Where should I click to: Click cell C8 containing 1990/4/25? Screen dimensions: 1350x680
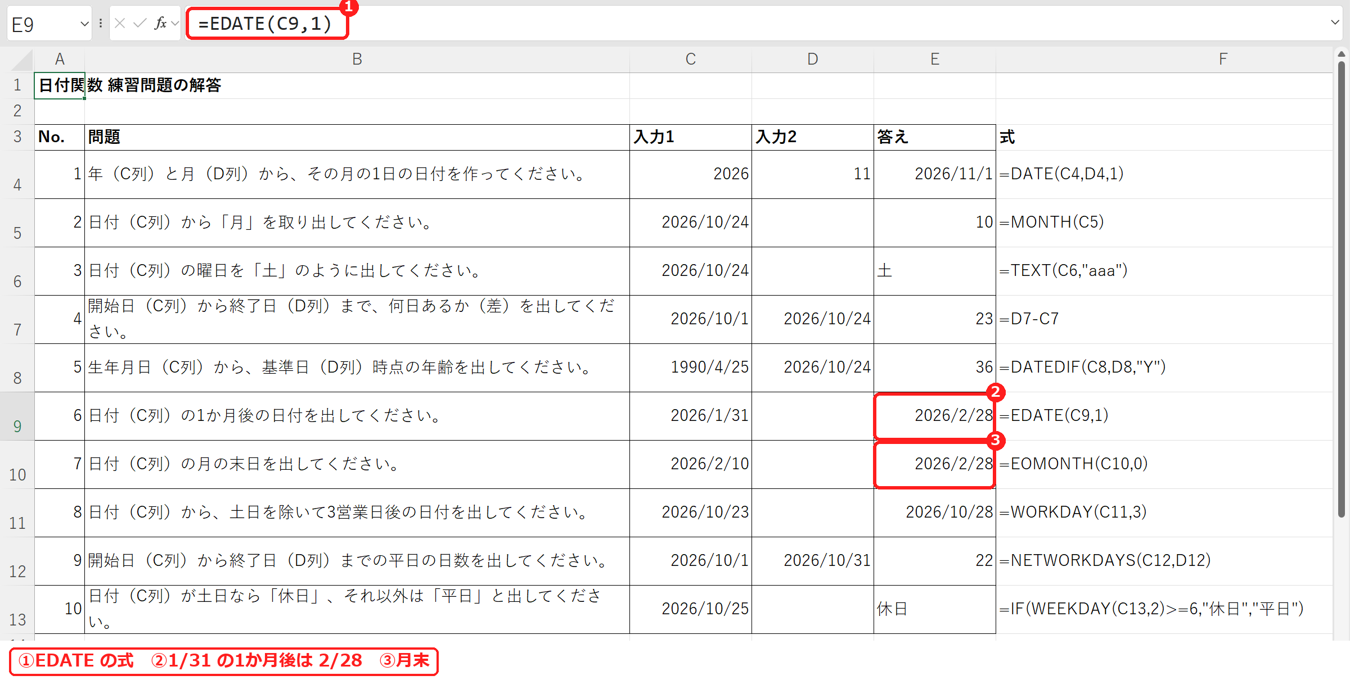(691, 368)
